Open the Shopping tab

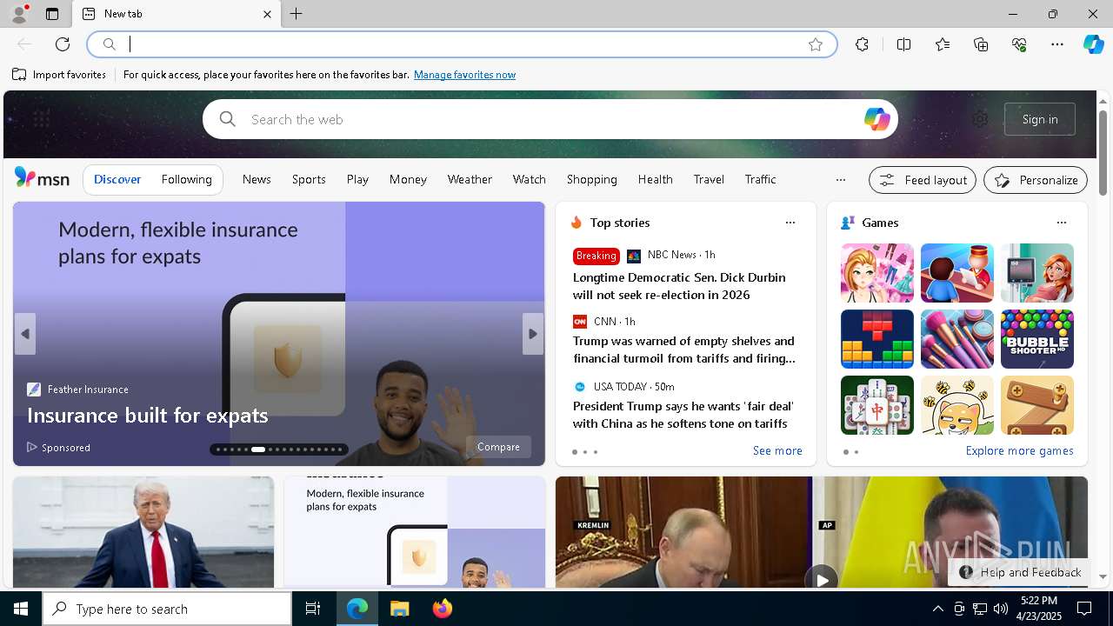pyautogui.click(x=592, y=179)
